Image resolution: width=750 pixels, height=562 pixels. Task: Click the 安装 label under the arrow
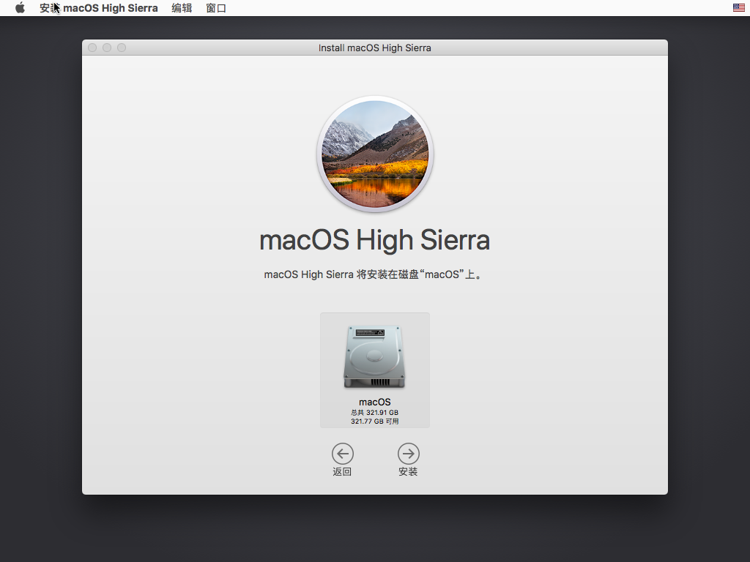tap(408, 472)
